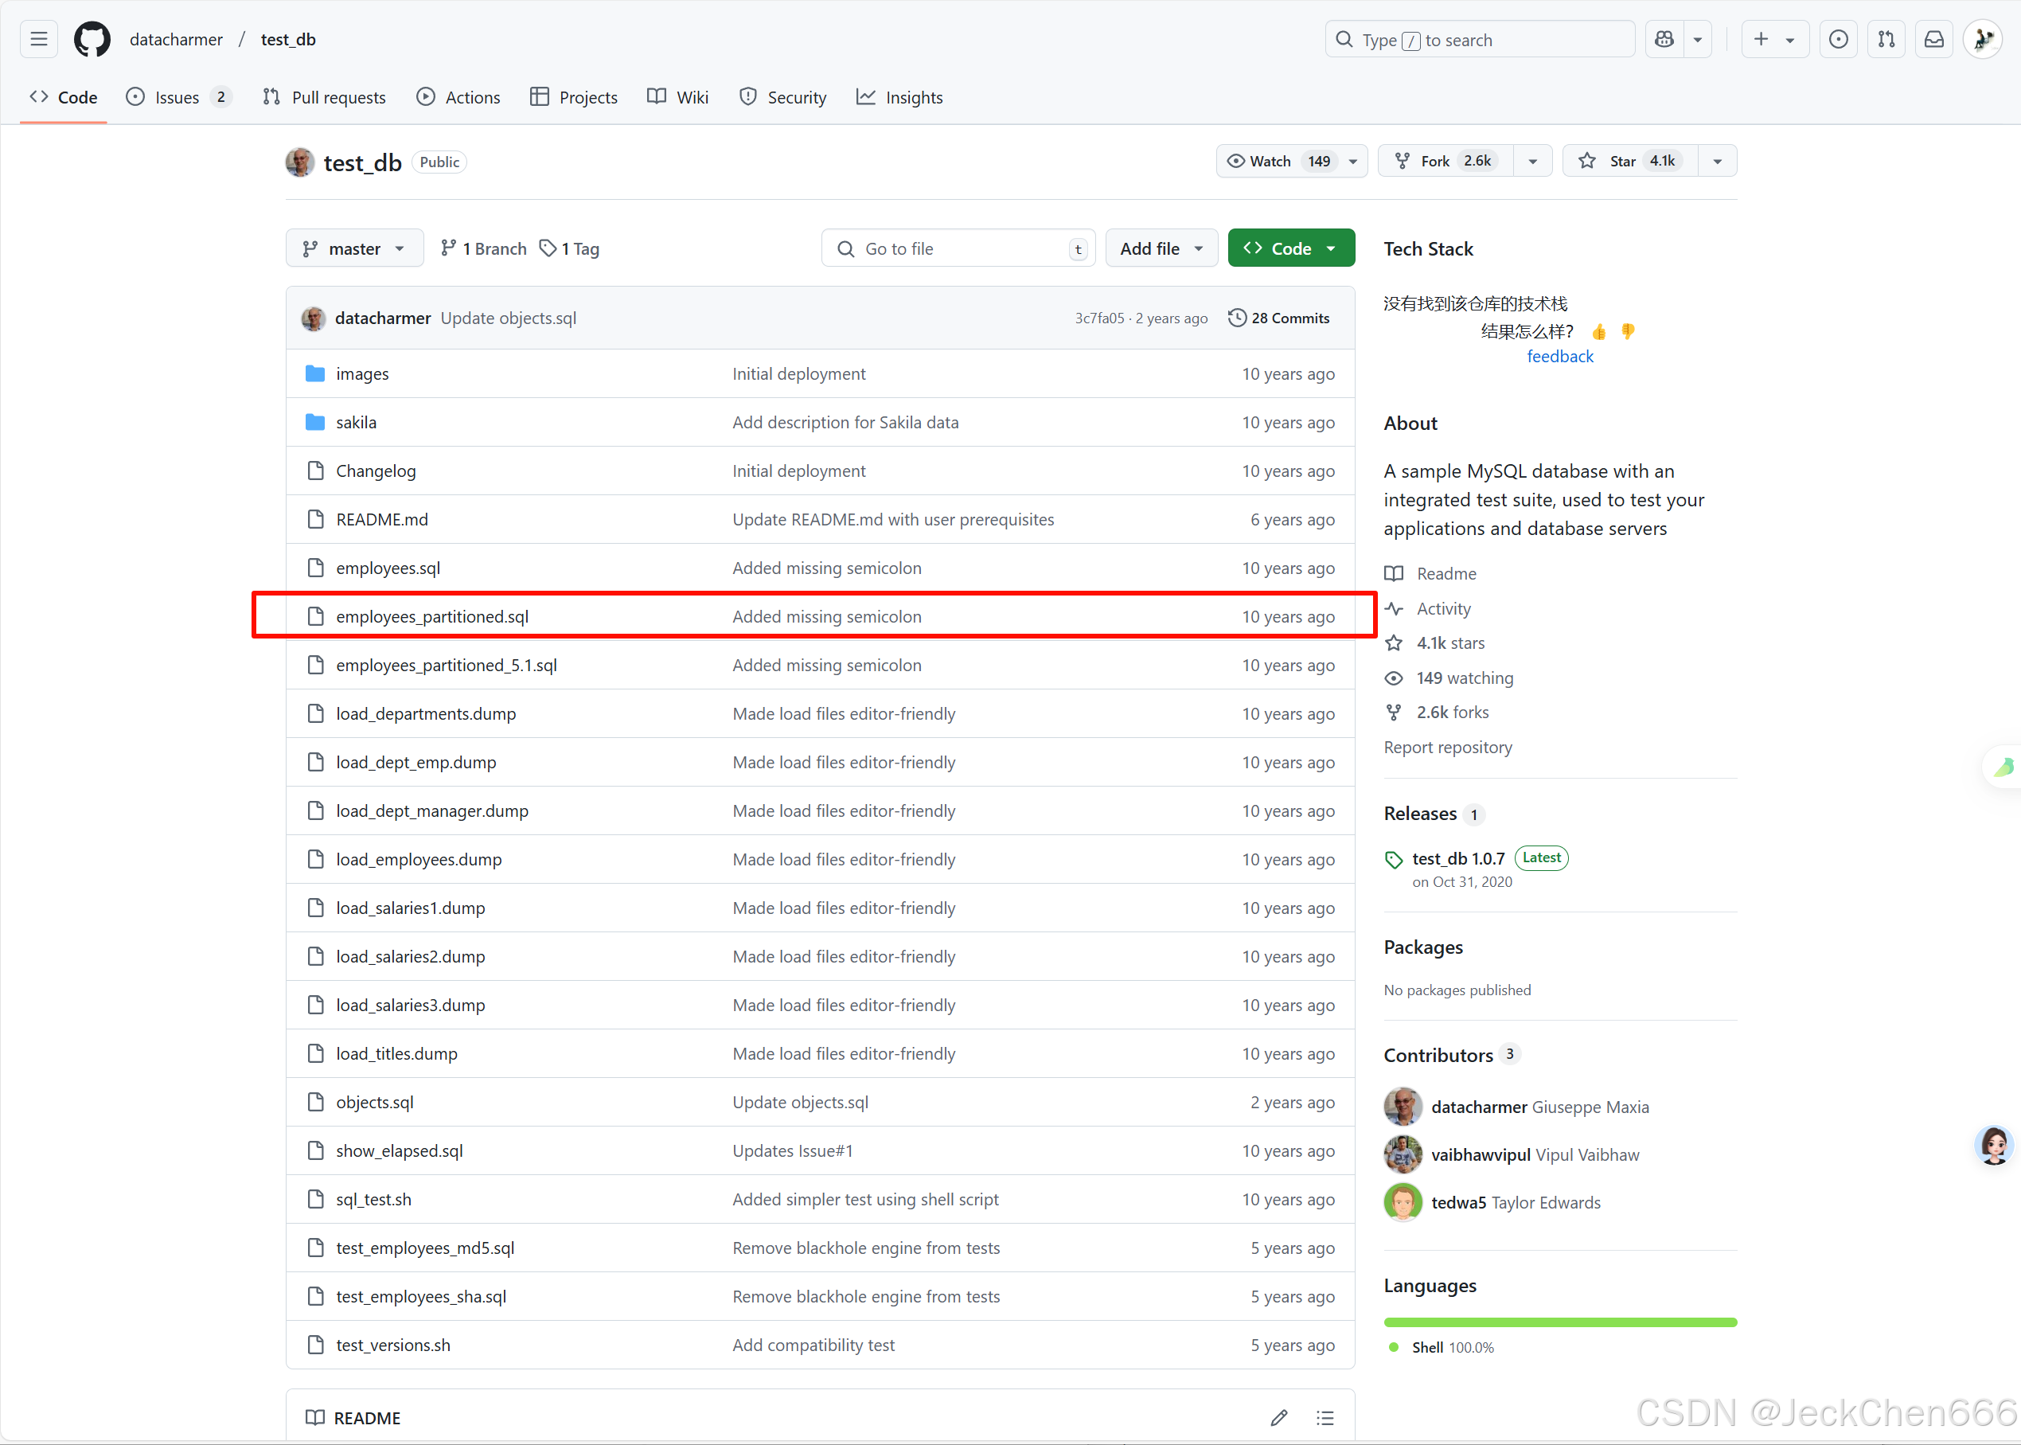The height and width of the screenshot is (1445, 2021).
Task: Open the global navigation hamburger menu
Action: [37, 38]
